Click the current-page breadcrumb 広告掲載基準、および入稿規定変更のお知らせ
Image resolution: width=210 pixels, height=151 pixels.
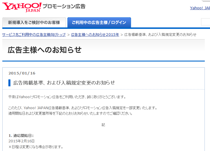tap(160, 35)
